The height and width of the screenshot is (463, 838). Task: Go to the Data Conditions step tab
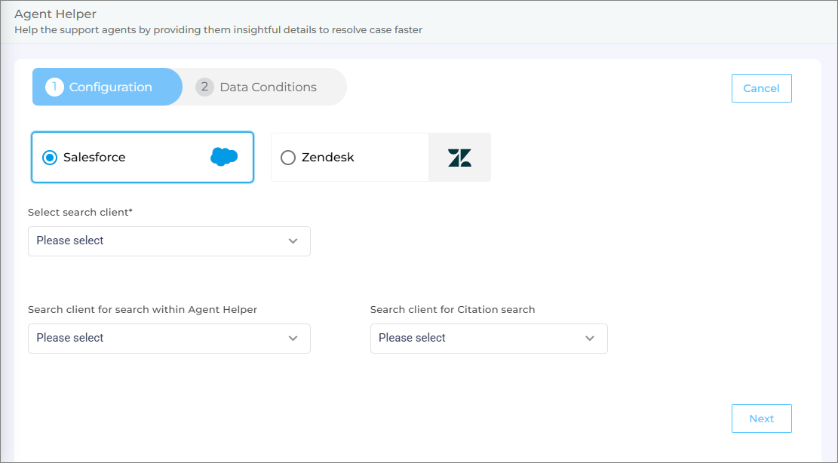coord(268,87)
